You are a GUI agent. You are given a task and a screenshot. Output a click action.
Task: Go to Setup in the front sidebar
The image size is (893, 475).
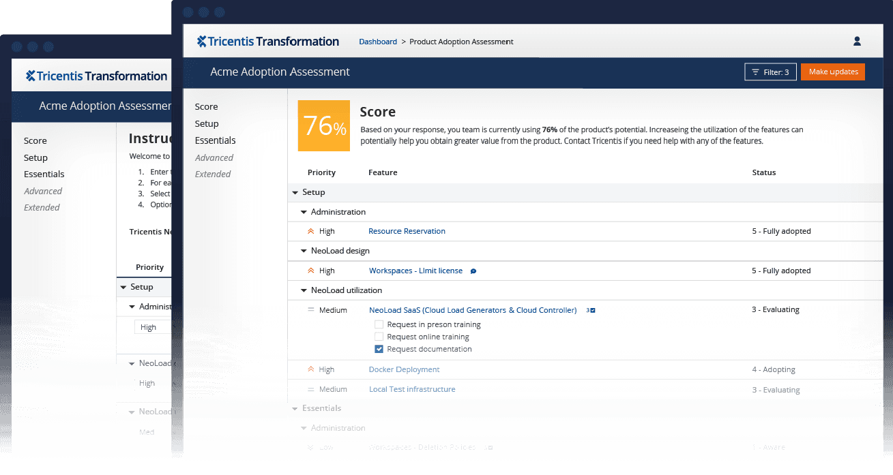[207, 123]
